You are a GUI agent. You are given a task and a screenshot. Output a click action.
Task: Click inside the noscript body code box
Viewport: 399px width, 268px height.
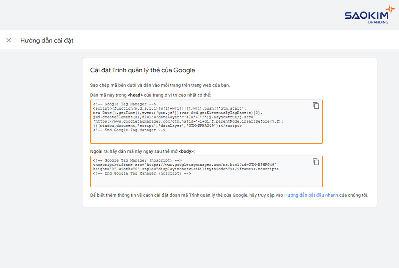[206, 172]
